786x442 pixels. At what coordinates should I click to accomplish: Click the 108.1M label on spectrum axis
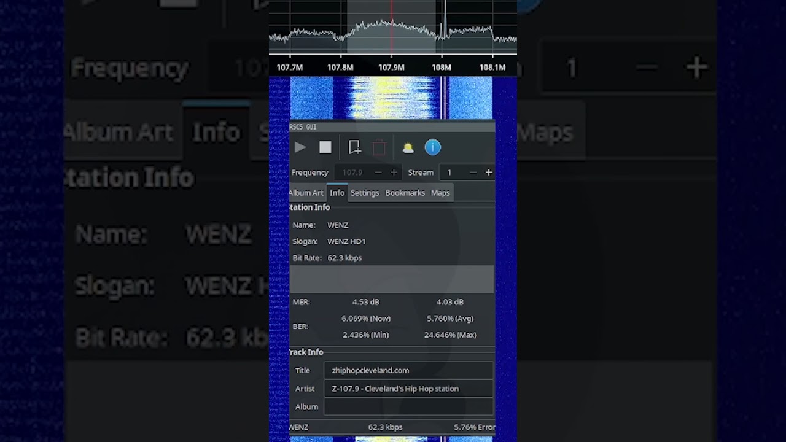(492, 68)
